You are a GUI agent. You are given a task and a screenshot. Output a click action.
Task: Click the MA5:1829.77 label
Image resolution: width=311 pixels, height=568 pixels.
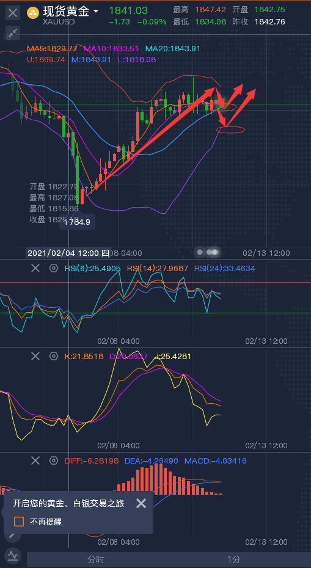point(52,48)
